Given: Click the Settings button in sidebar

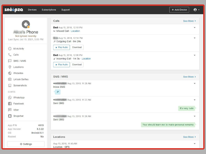Looking at the screenshot, I should coord(26,144).
